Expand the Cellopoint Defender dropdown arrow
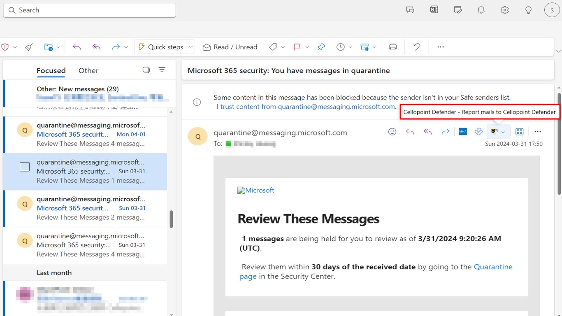The image size is (562, 316). 503,132
